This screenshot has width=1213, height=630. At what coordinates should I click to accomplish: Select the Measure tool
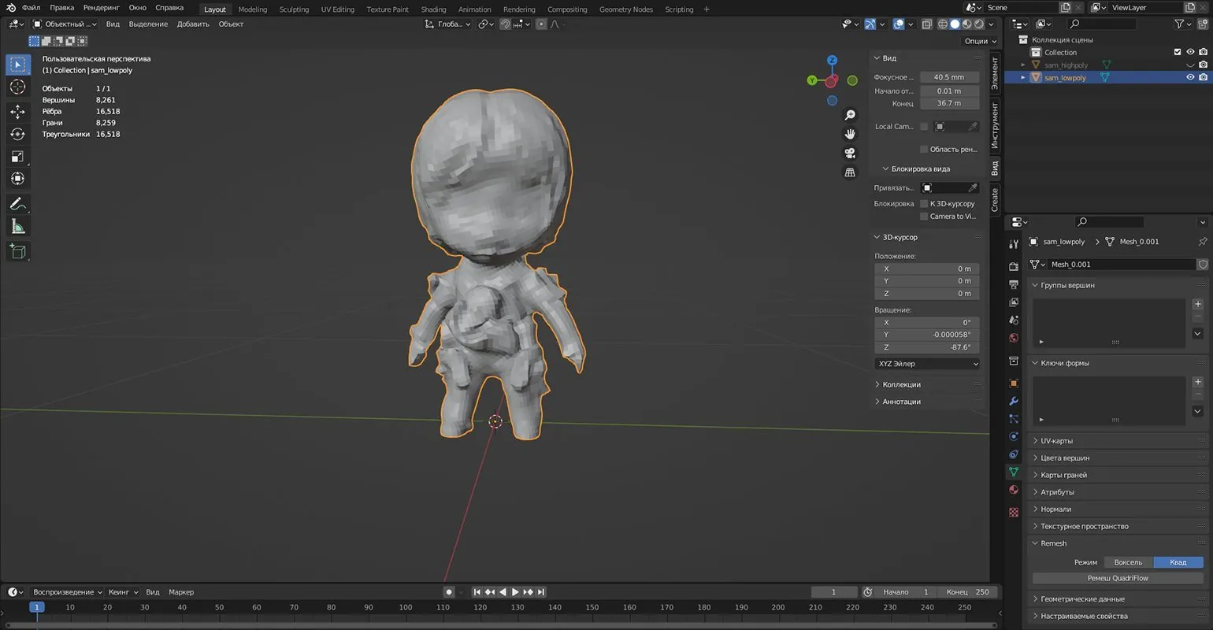coord(17,227)
